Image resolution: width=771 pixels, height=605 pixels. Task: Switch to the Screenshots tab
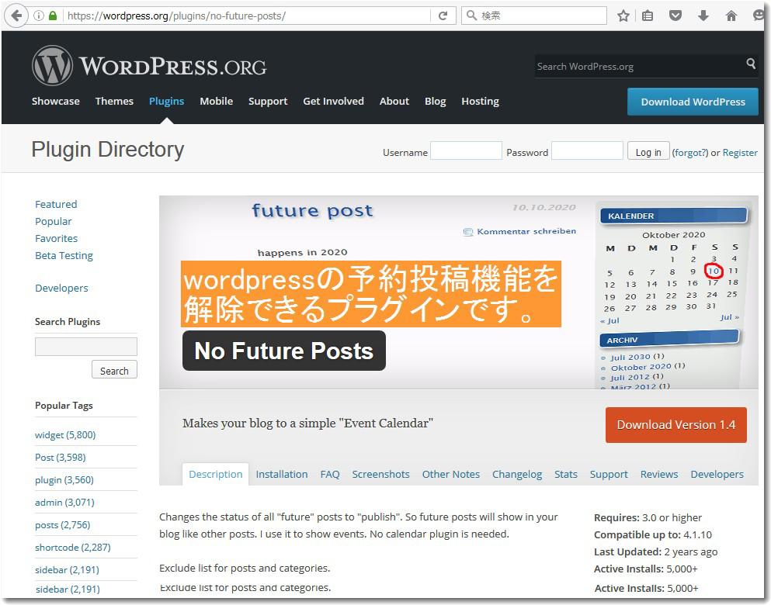point(380,475)
